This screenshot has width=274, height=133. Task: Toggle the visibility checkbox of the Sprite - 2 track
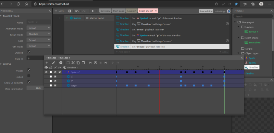point(46,72)
